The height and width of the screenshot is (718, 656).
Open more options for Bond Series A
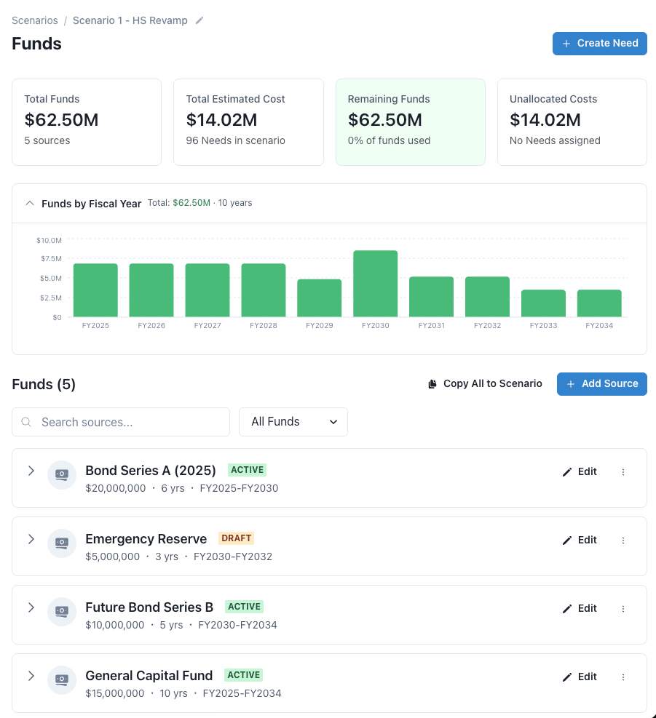coord(623,472)
